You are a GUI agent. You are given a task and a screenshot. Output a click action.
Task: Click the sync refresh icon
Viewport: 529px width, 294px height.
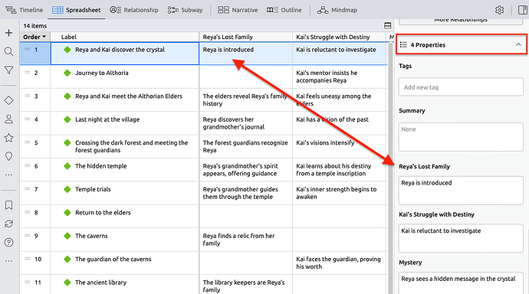click(8, 224)
